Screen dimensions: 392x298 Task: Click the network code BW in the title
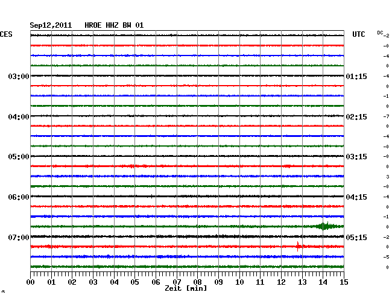(127, 25)
